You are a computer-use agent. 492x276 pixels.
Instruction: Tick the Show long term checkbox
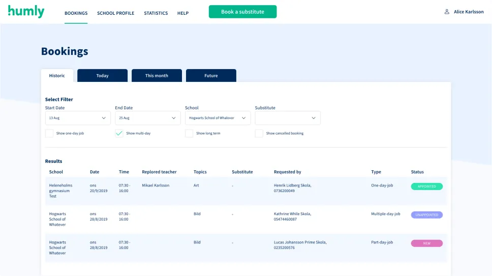(x=189, y=134)
